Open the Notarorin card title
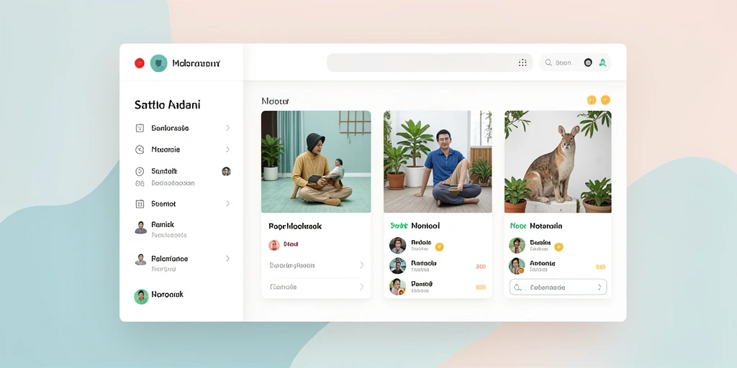Viewport: 737px width, 368px height. (546, 226)
